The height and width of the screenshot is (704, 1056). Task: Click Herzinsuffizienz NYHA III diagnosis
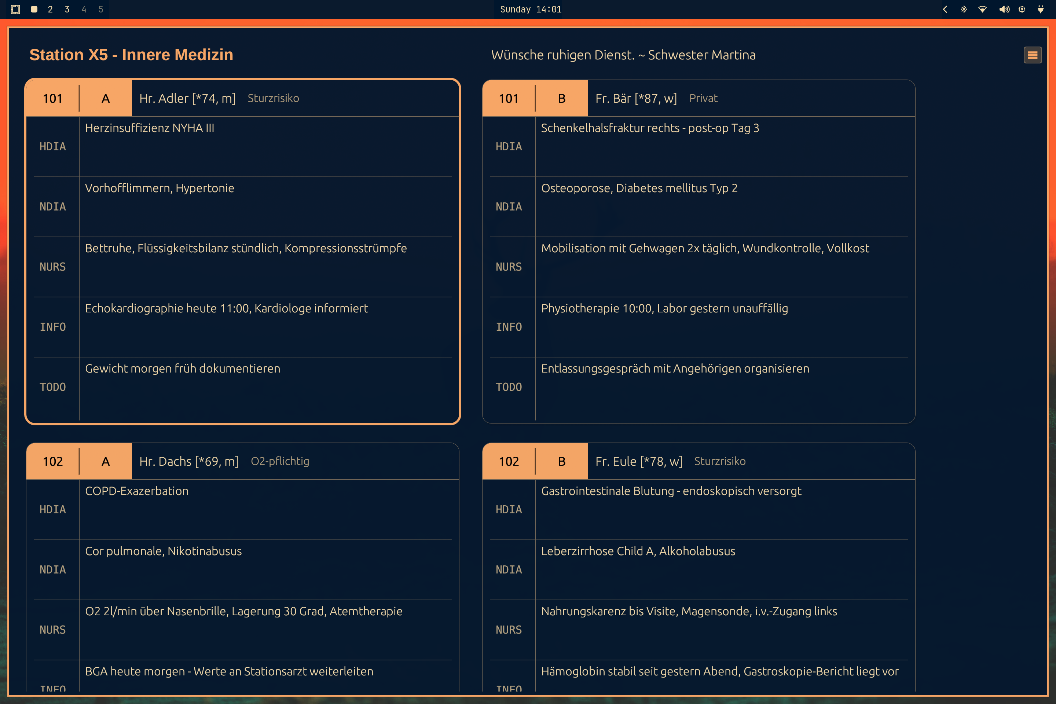coord(150,128)
